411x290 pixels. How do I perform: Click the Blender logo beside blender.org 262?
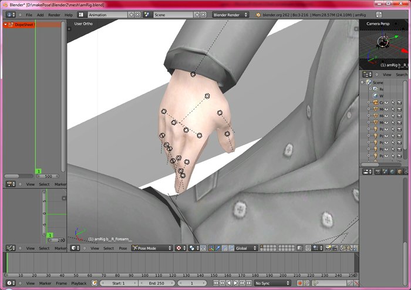pyautogui.click(x=258, y=15)
